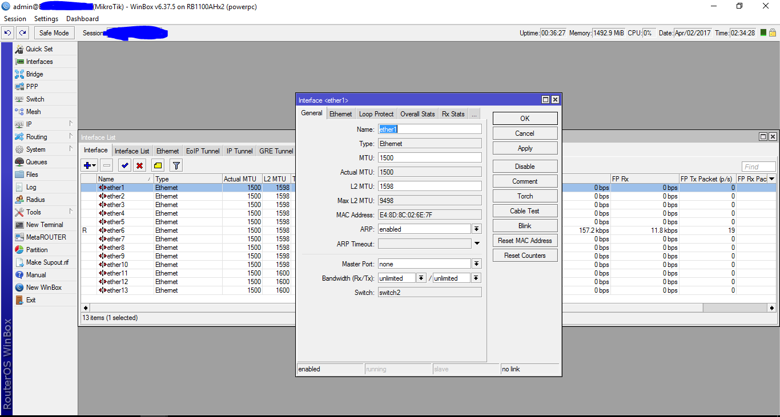Screen dimensions: 780x417
Task: Open the Master Port dropdown
Action: pos(477,264)
